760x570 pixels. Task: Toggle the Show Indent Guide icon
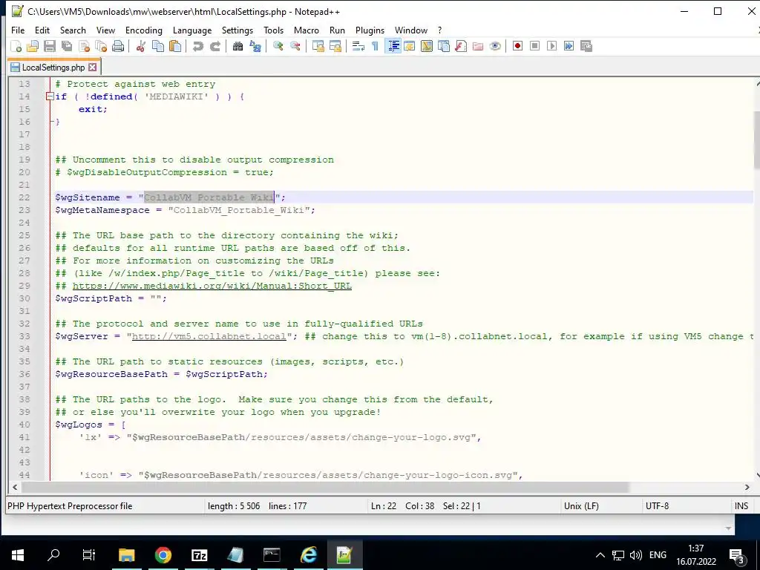point(393,46)
